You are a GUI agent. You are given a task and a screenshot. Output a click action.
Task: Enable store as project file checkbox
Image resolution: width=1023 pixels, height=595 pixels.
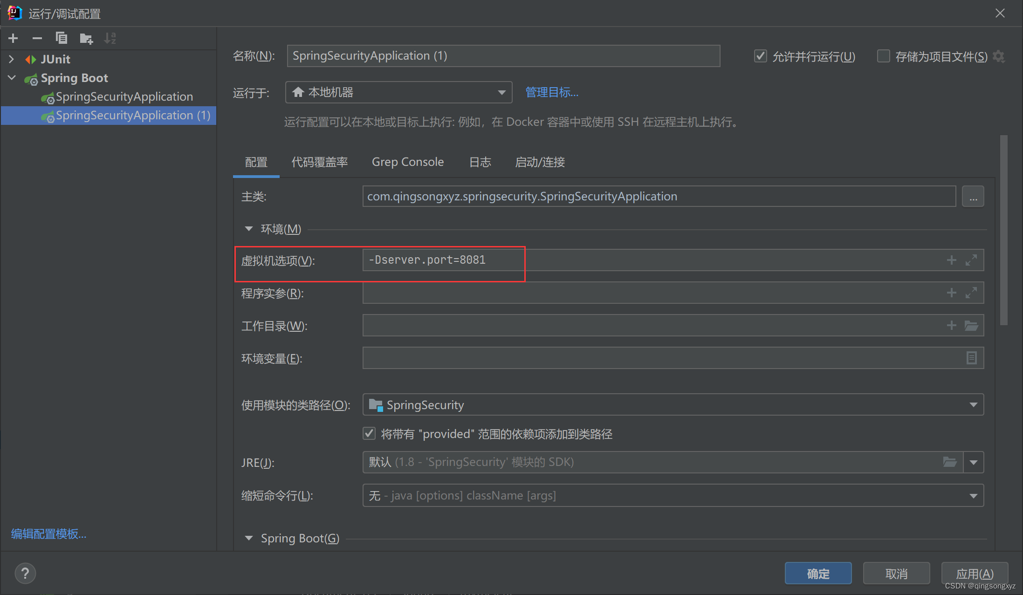click(x=884, y=56)
